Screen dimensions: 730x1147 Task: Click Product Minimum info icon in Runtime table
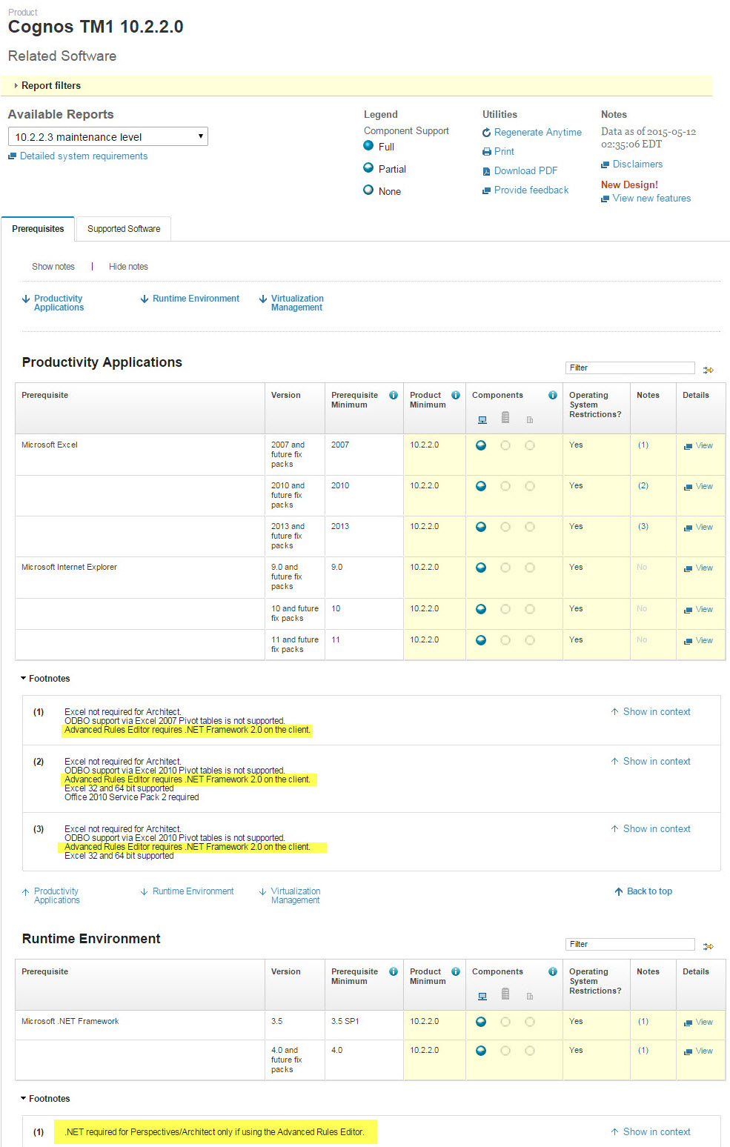456,971
